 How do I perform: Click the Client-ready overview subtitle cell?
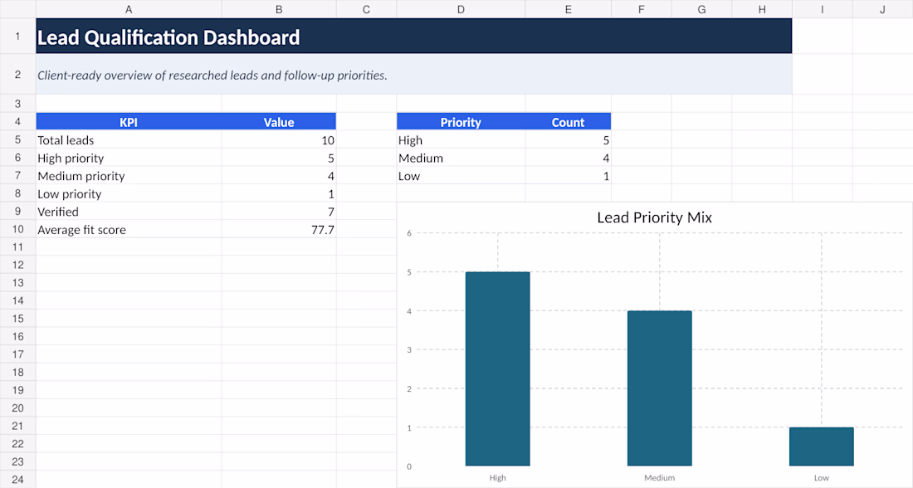(413, 75)
